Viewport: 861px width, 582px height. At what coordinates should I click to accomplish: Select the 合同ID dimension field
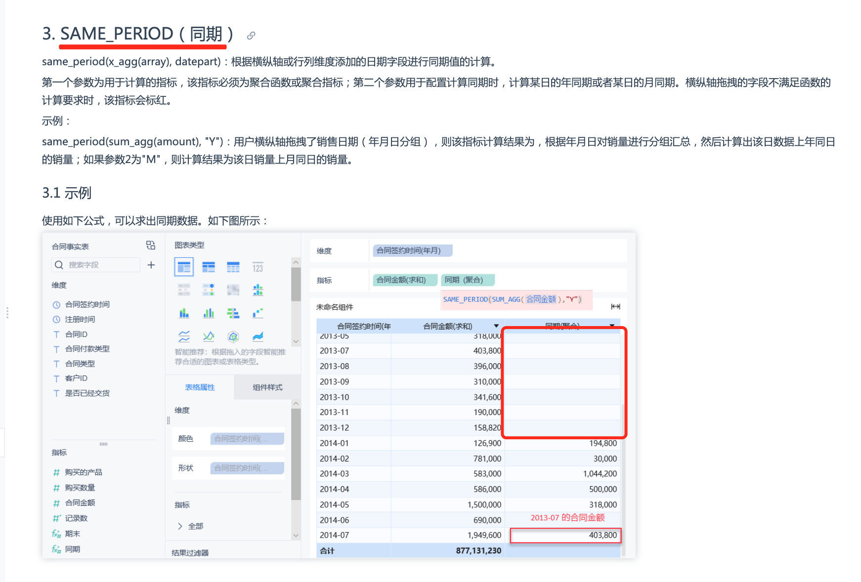tap(76, 334)
